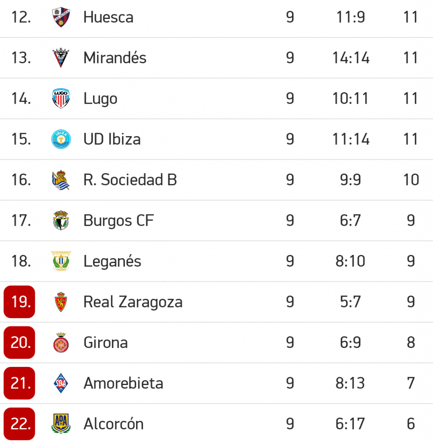The image size is (433, 441).
Task: Click the red 22nd position badge
Action: pyautogui.click(x=19, y=424)
